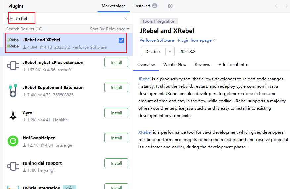Click the Jrebel search input field
This screenshot has height=189, width=290.
click(x=66, y=19)
